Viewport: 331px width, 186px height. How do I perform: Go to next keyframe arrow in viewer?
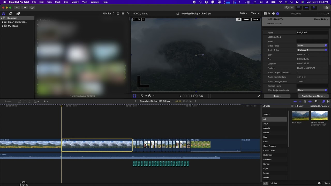pos(143,19)
